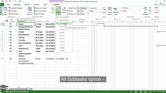The image size is (166, 93).
Task: Open the REPORT ribbon tab
Action: (27, 5)
